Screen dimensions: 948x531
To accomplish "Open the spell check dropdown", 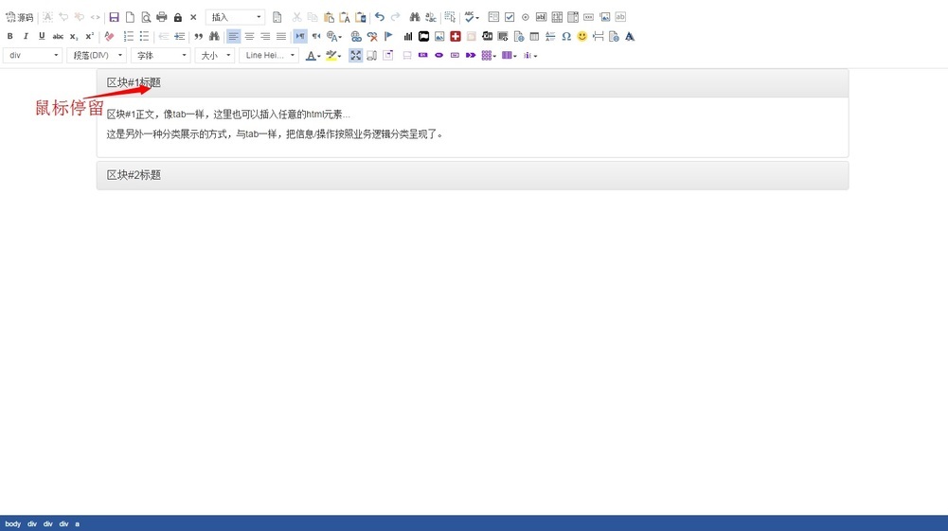I will [x=472, y=18].
